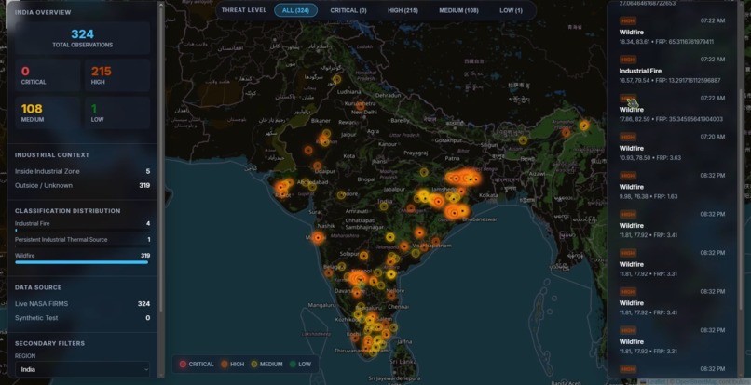Screen dimensions: 751x385
Task: Click the INDIA OVERVIEW panel title
Action: [43, 12]
